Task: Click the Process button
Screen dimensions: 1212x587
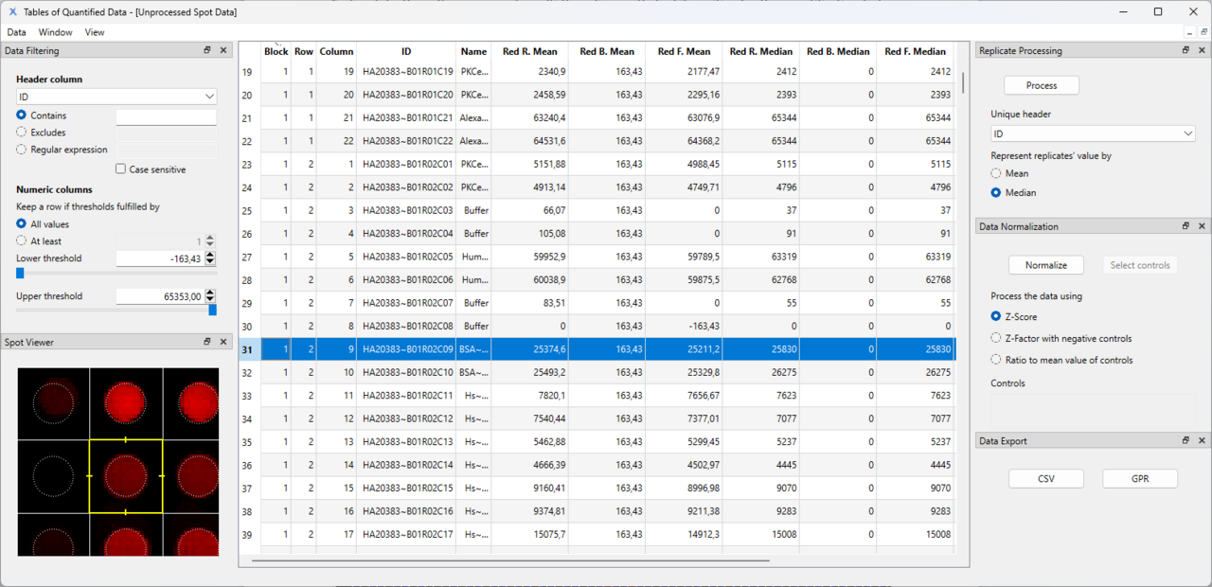Action: tap(1041, 84)
